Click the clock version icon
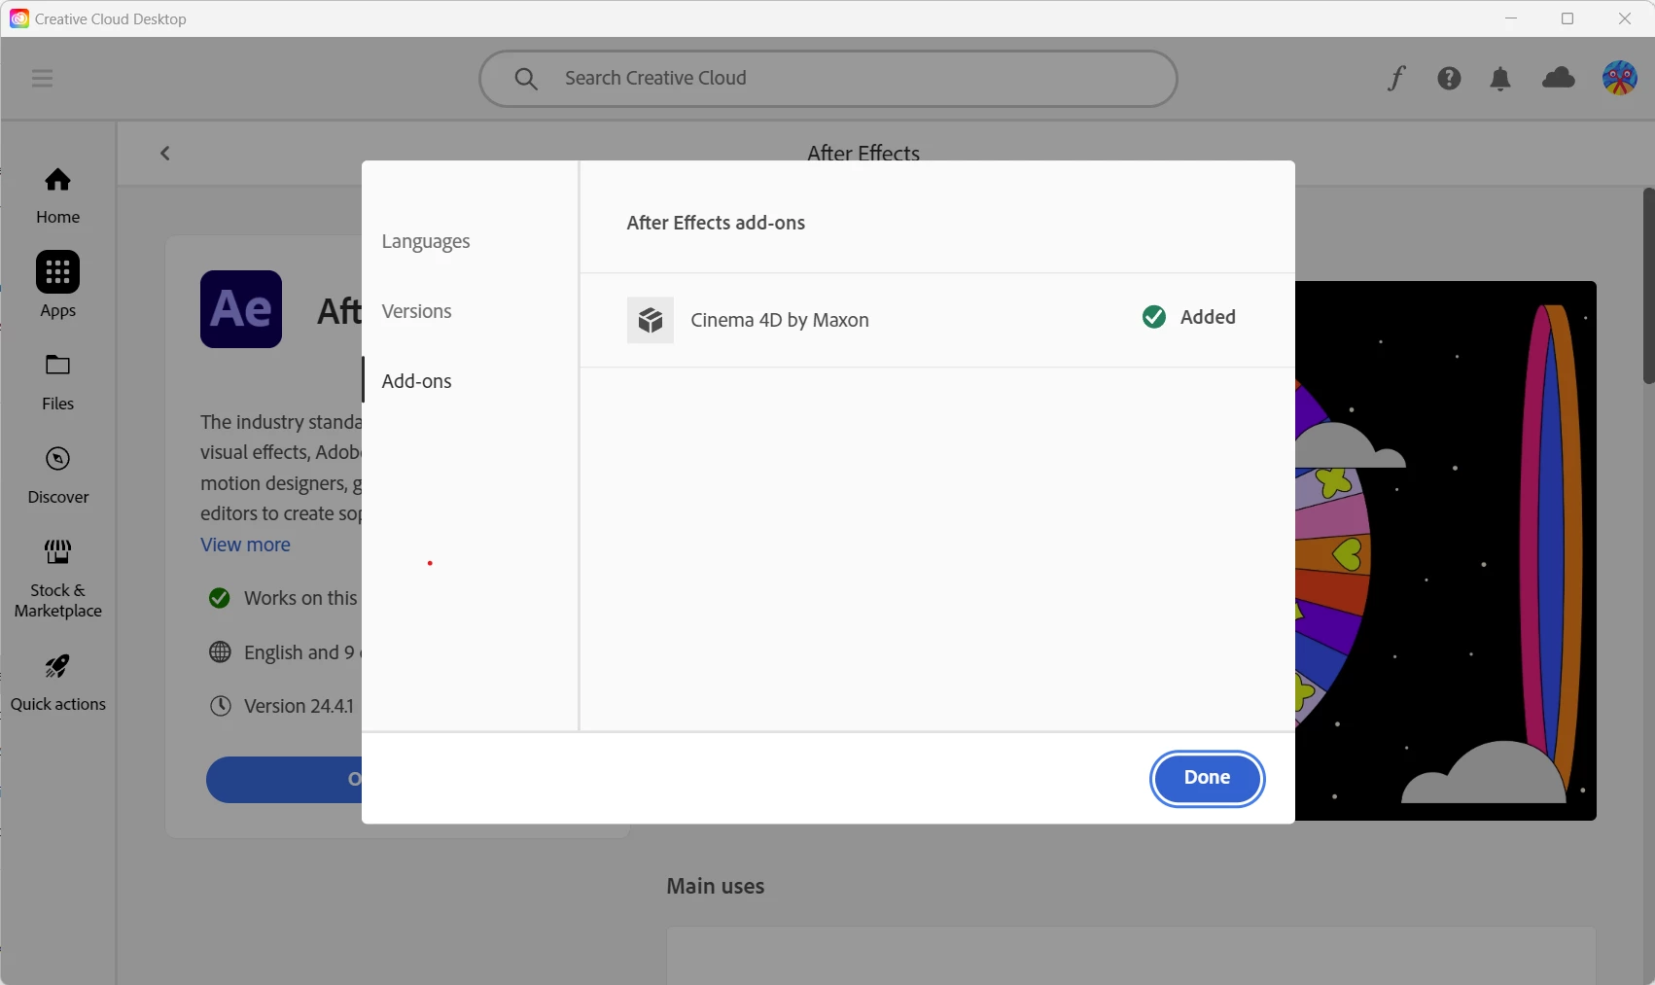The width and height of the screenshot is (1655, 985). pyautogui.click(x=221, y=706)
